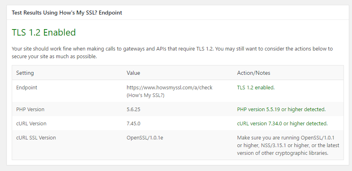Click the green 'TLS 1.2 enabled.' note
This screenshot has height=171, width=352.
click(x=256, y=87)
